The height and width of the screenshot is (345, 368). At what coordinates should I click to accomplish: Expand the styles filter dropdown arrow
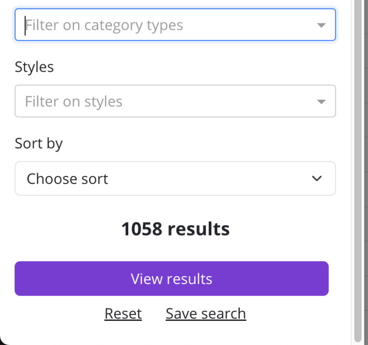[321, 102]
